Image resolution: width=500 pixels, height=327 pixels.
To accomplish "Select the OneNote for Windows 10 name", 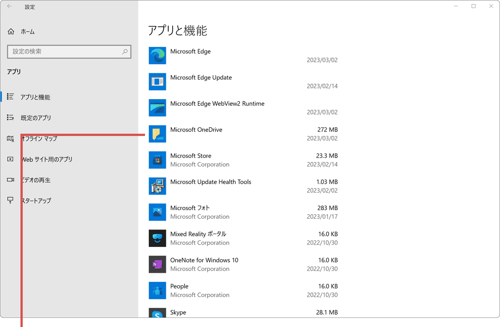I will (204, 260).
